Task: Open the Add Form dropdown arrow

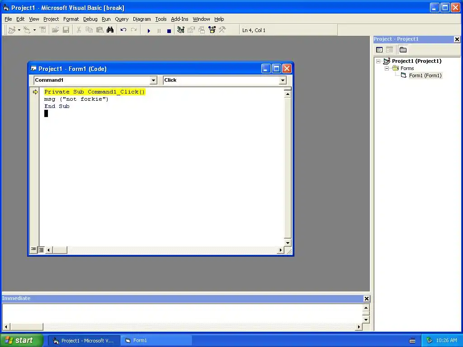Action: point(34,30)
